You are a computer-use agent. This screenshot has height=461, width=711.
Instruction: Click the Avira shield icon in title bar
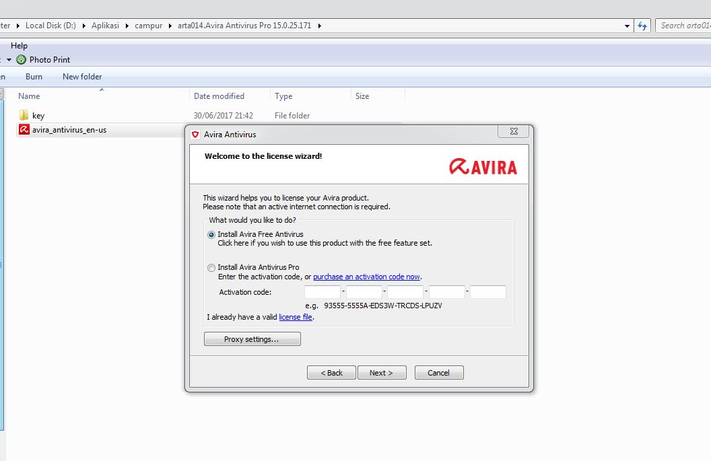click(195, 135)
